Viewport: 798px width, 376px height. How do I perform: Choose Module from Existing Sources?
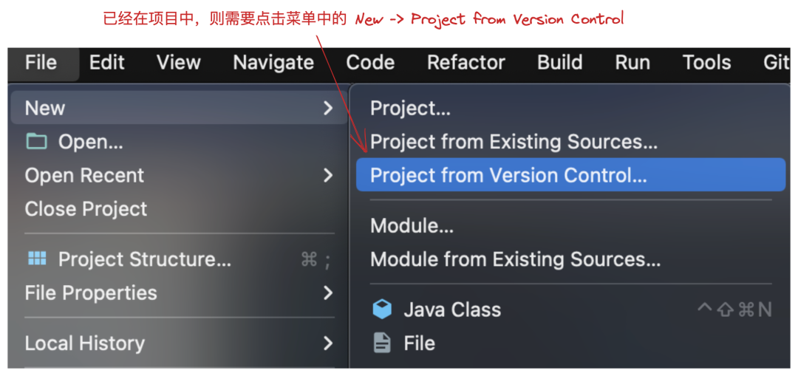click(x=515, y=259)
